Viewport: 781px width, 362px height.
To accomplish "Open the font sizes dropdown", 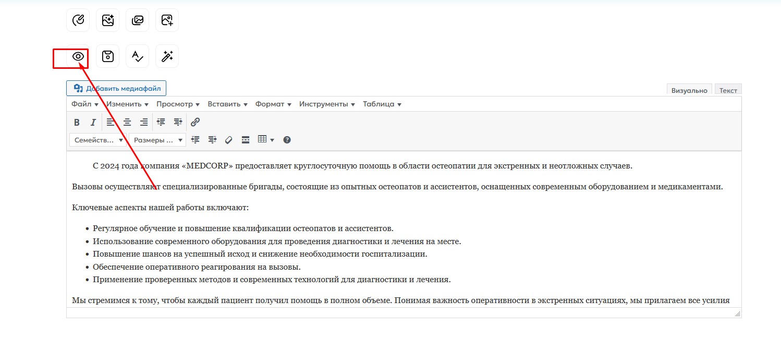I will pos(157,140).
